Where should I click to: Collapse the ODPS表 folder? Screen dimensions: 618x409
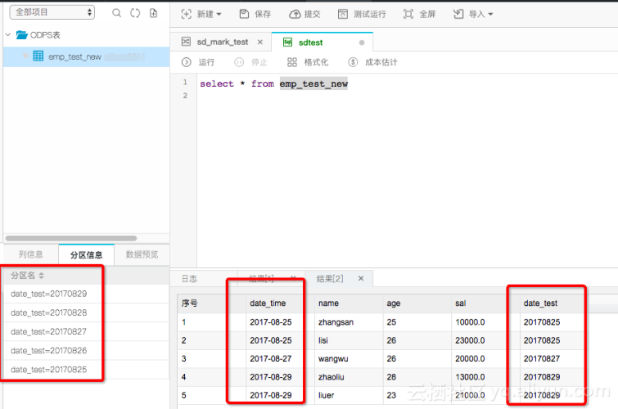coord(9,35)
